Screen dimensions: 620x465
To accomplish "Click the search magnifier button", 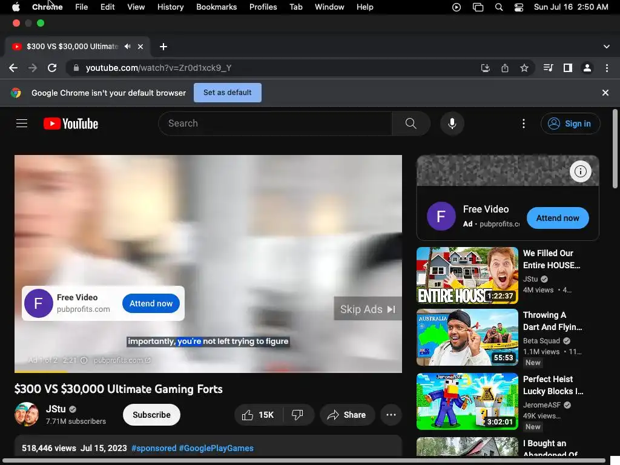I will (x=411, y=124).
